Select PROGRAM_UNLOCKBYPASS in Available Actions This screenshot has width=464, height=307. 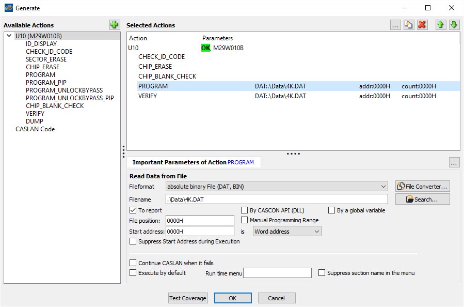(x=64, y=90)
